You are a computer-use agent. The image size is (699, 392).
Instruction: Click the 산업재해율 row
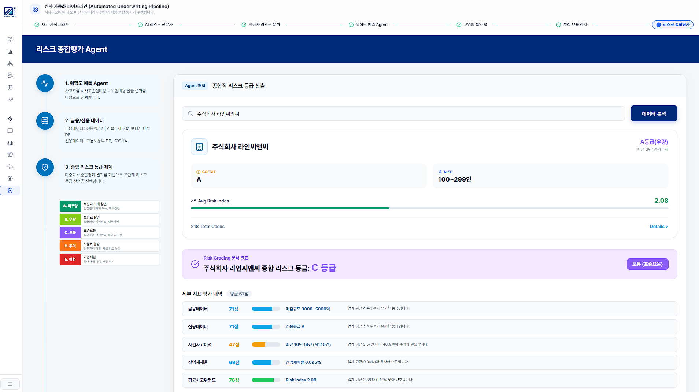click(x=429, y=362)
